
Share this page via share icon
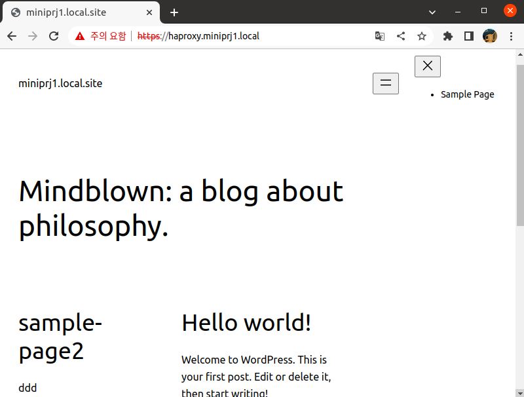pos(401,36)
